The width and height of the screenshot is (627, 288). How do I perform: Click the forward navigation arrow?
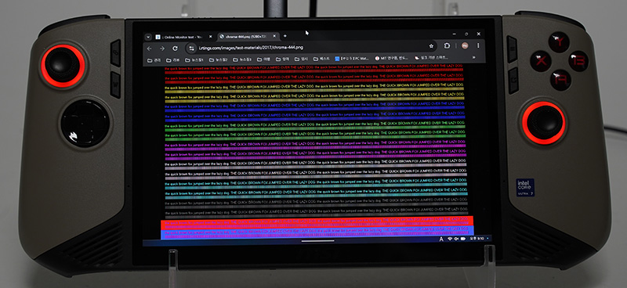(x=162, y=49)
